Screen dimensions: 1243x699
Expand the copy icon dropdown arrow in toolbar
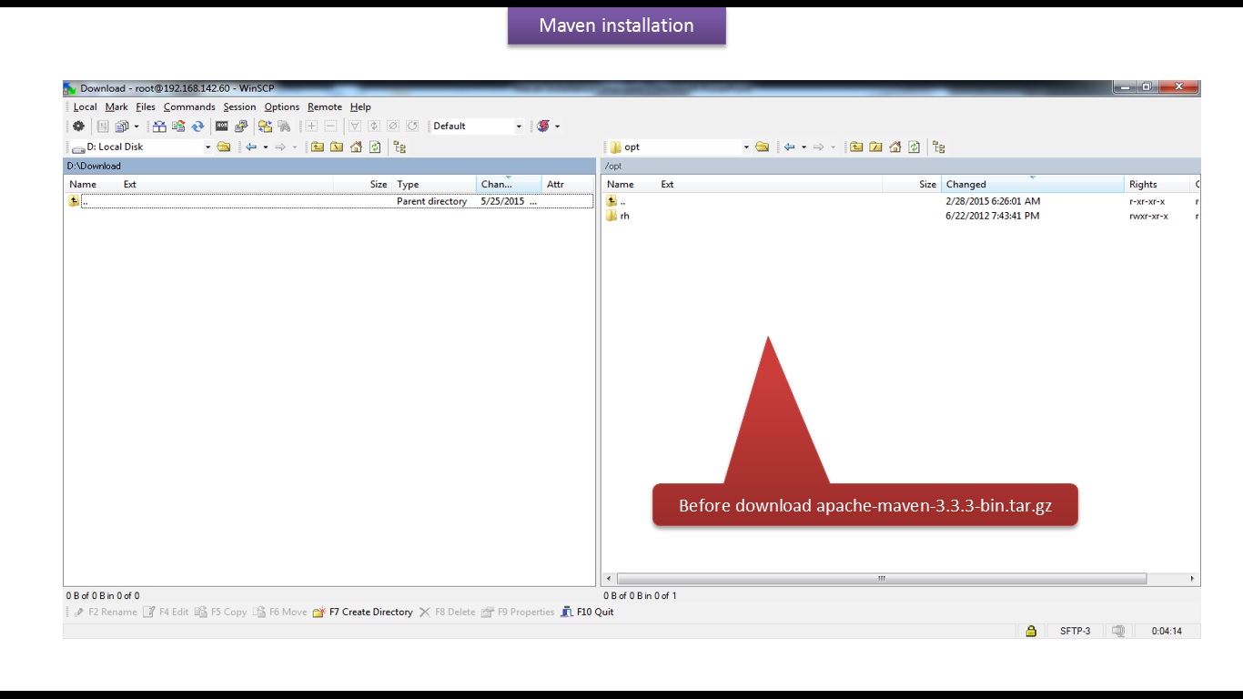136,127
